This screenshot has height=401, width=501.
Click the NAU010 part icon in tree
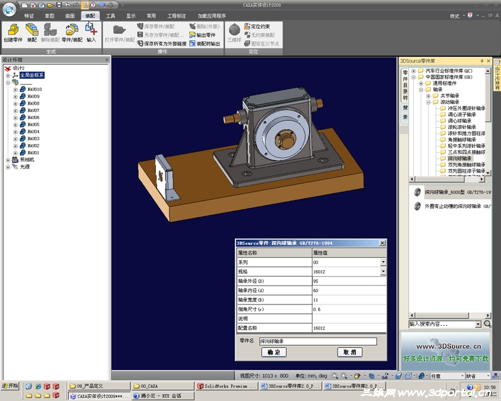(x=23, y=89)
